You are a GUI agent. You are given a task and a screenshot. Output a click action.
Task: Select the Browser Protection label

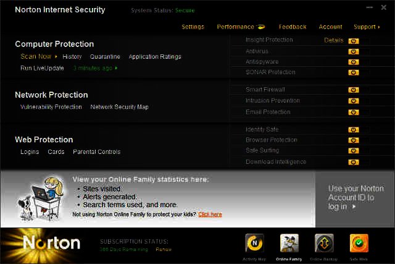click(x=272, y=140)
